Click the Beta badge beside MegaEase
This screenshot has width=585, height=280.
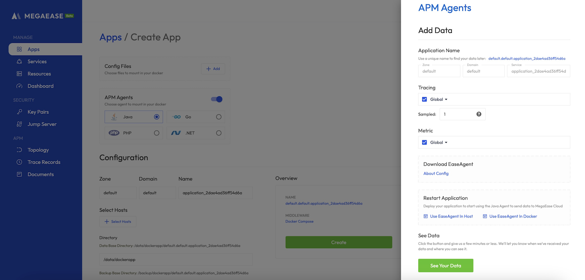pyautogui.click(x=69, y=16)
